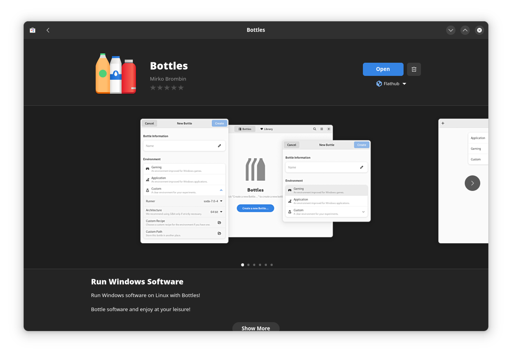
Task: Click the Run Windows Software heading
Action: tap(137, 282)
